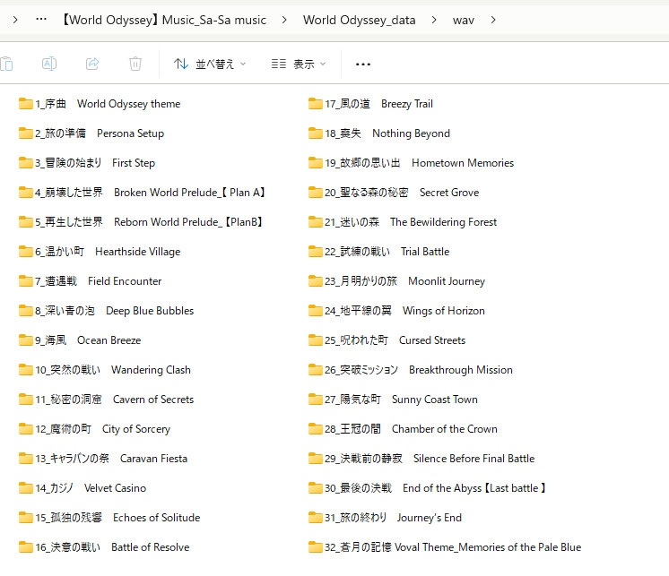Viewport: 669px width, 576px height.
Task: Select the 22_試練の戦い Trial Battle folder
Action: coord(378,252)
